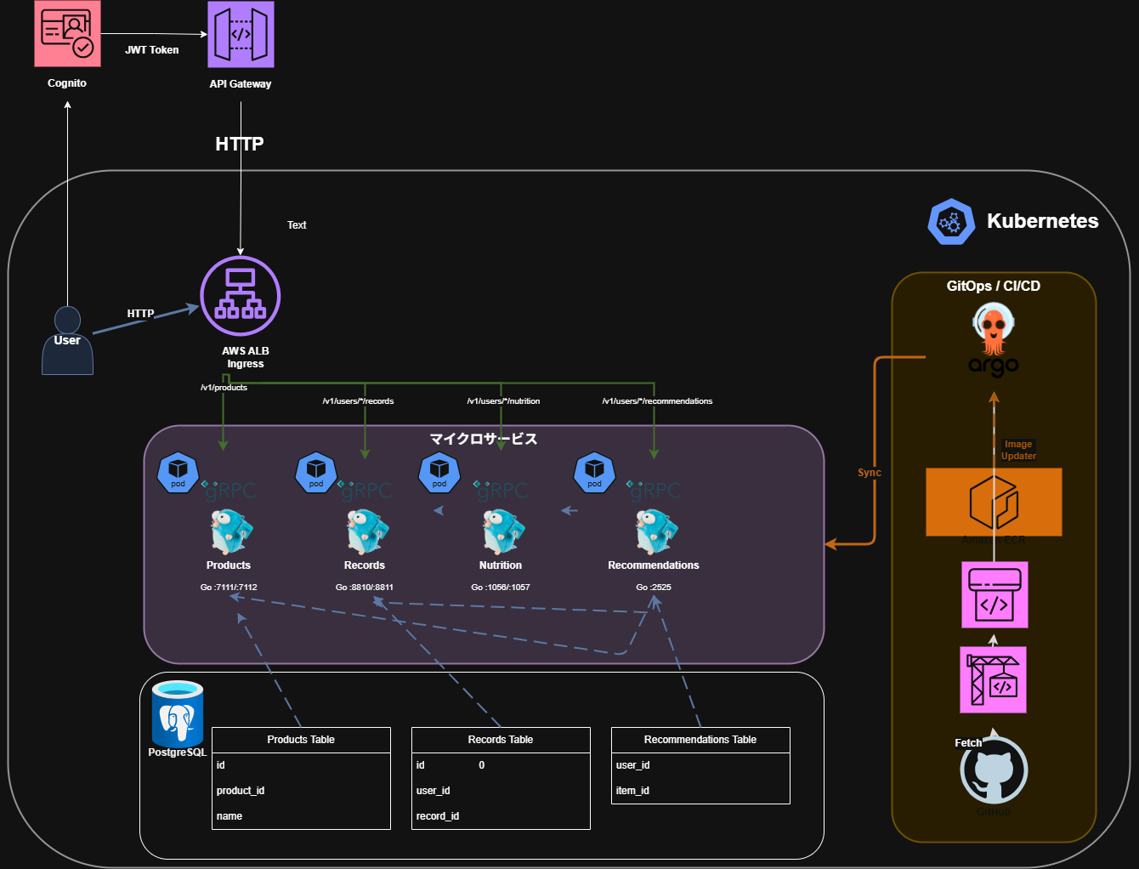Select the item_id row in Recommendations Table
Image resolution: width=1139 pixels, height=869 pixels.
633,791
